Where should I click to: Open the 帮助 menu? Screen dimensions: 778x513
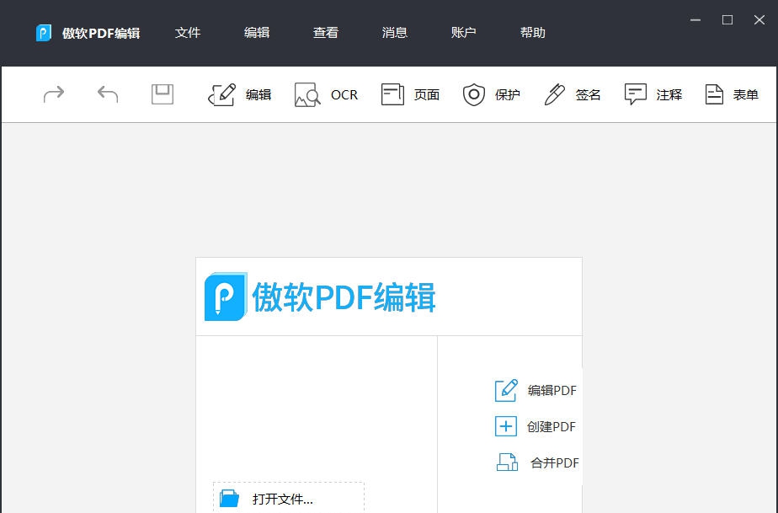click(532, 33)
